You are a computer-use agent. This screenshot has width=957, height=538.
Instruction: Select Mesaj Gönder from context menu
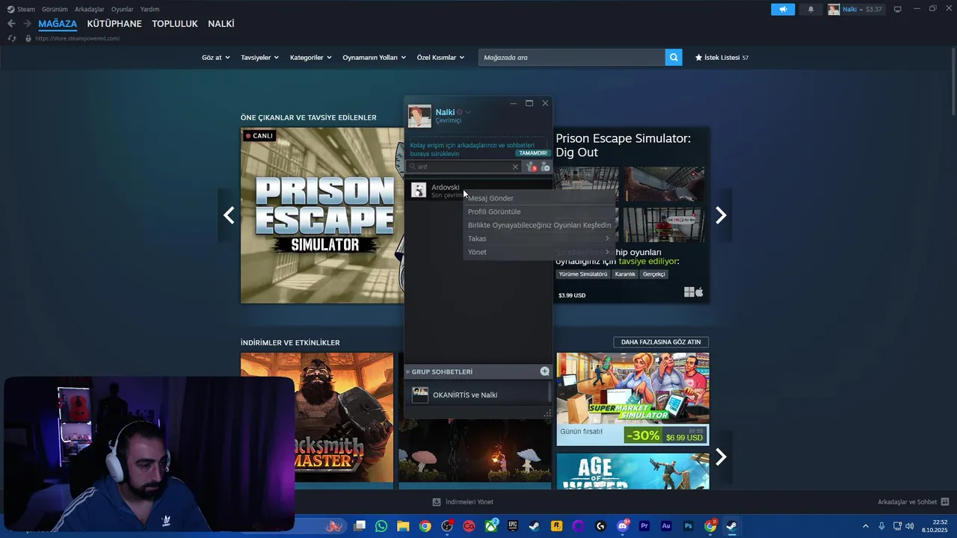(x=539, y=198)
